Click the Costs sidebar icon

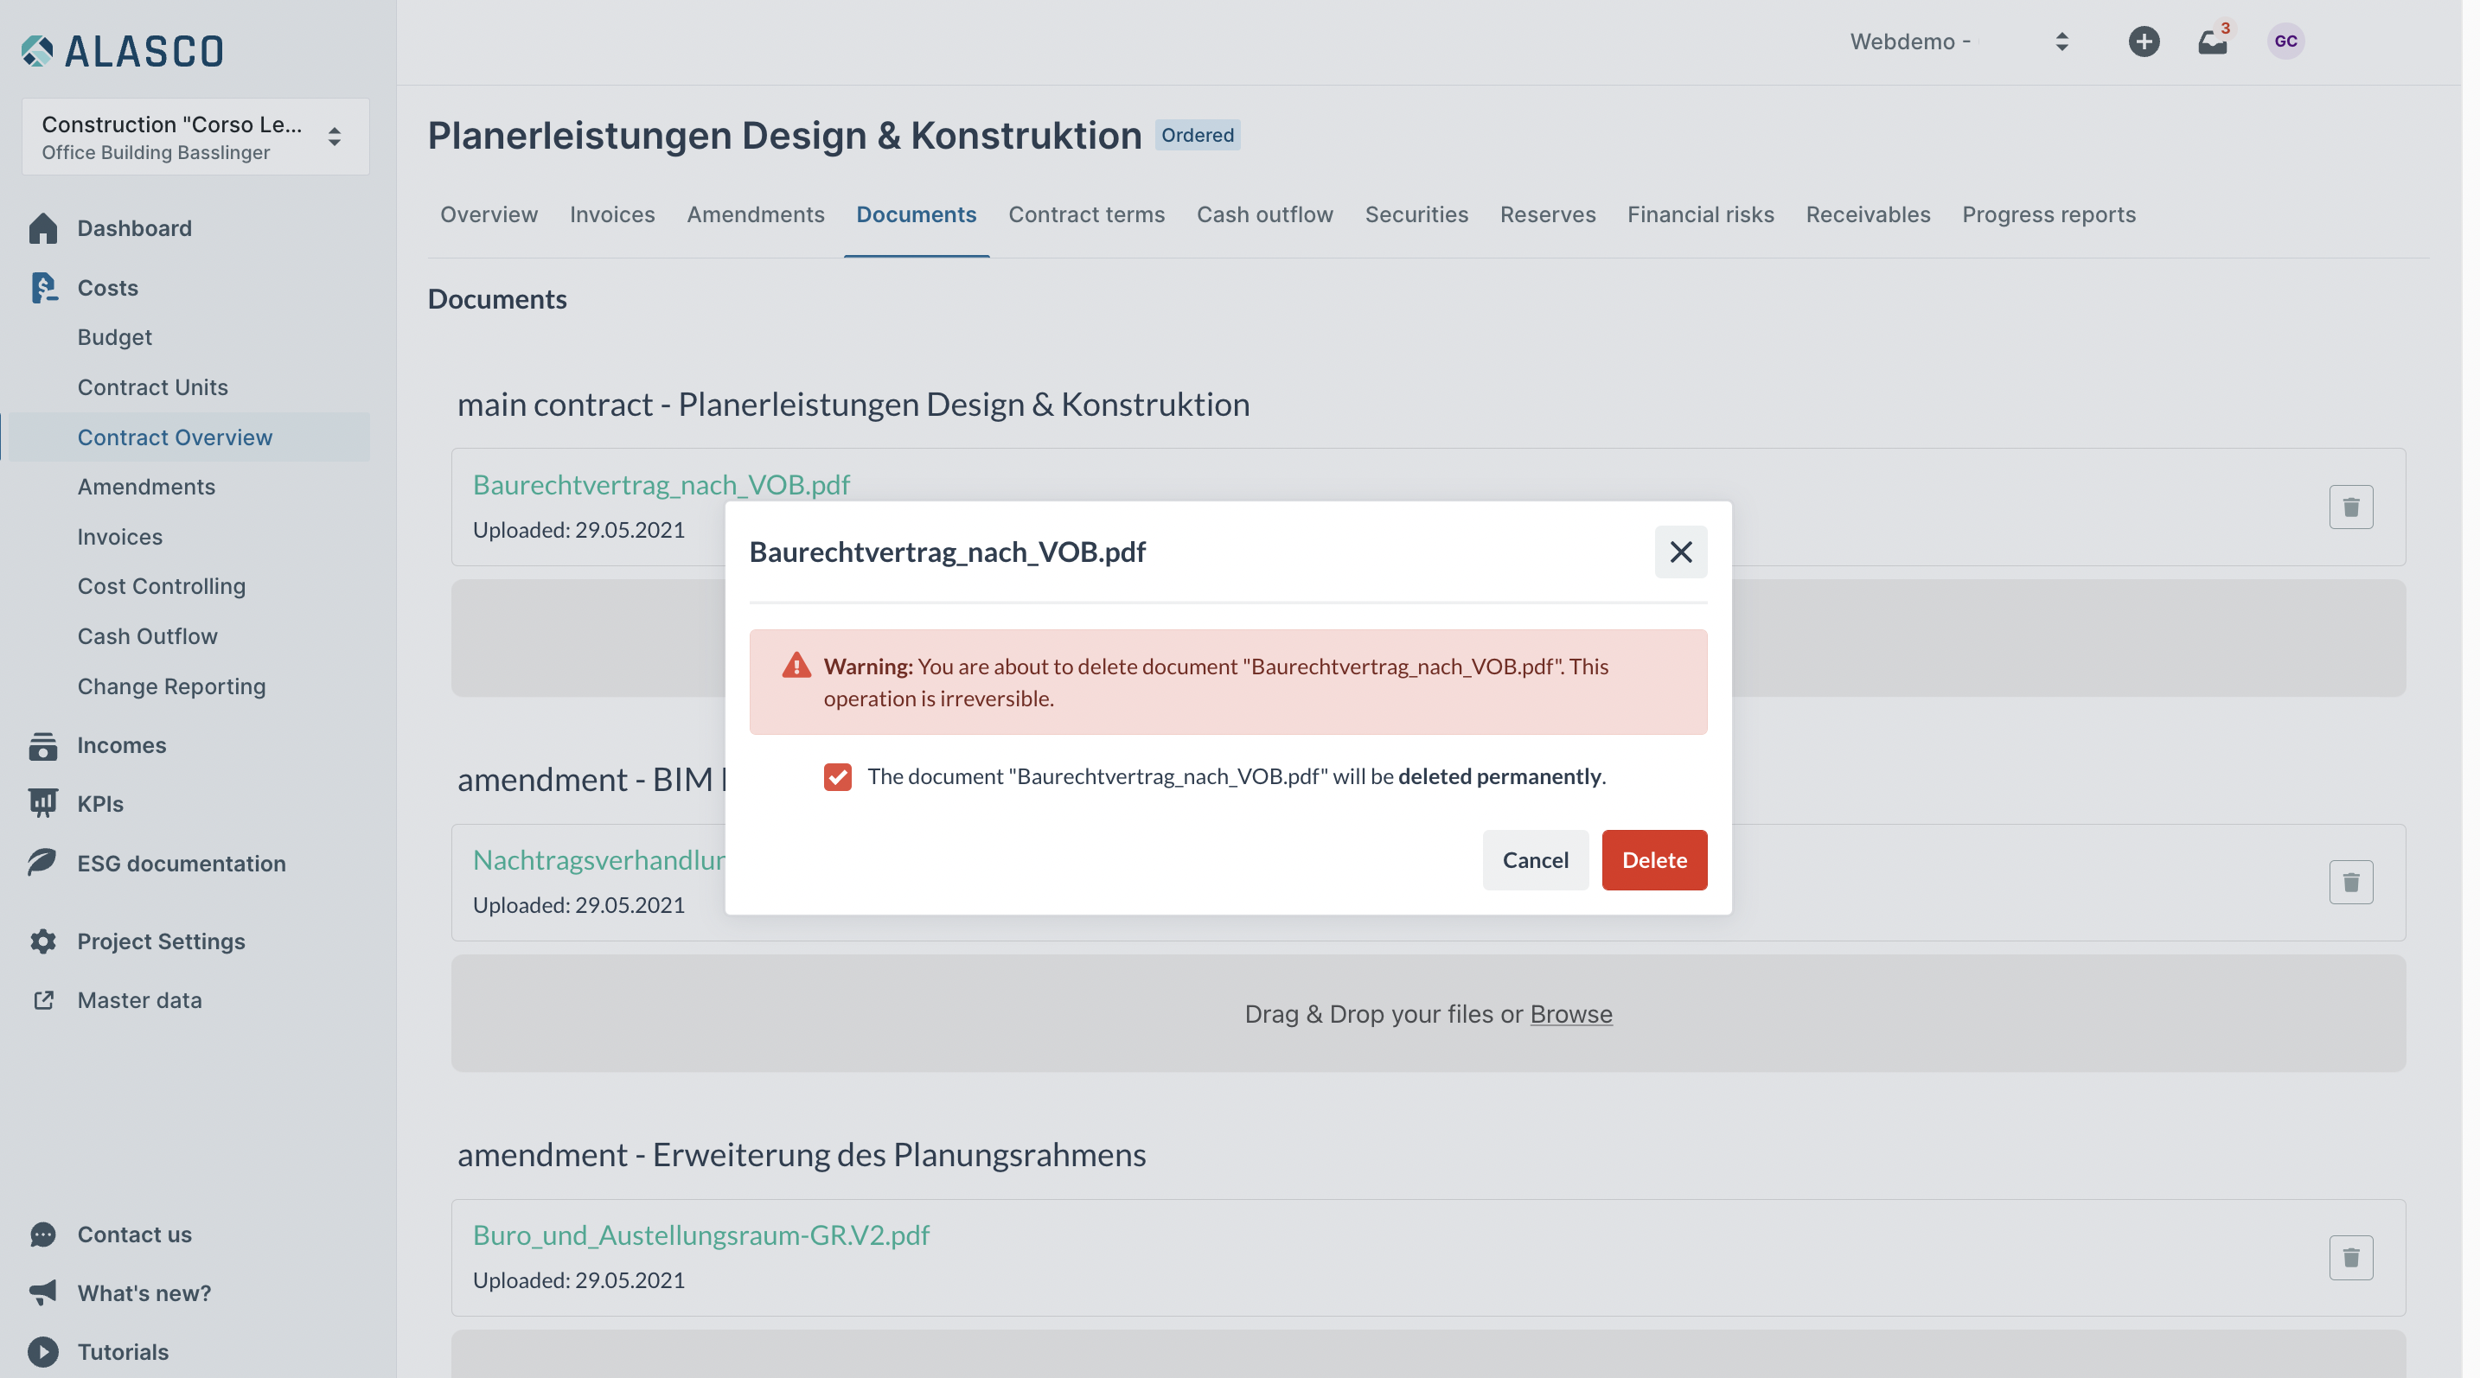tap(43, 288)
